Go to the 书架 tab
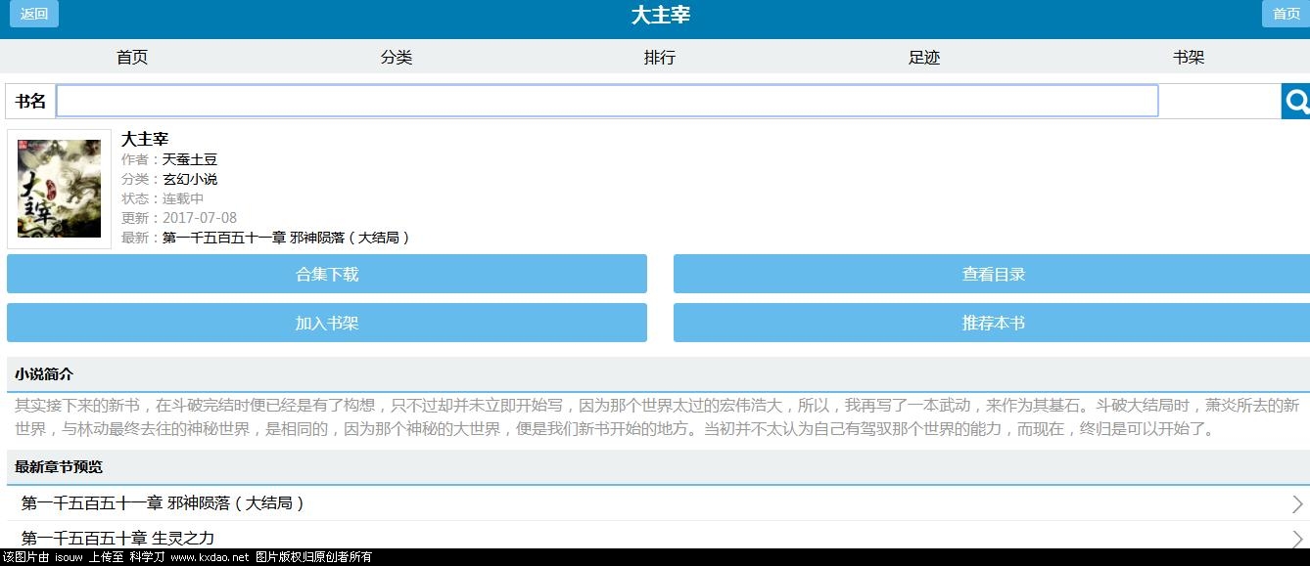Viewport: 1310px width, 566px height. tap(1189, 57)
